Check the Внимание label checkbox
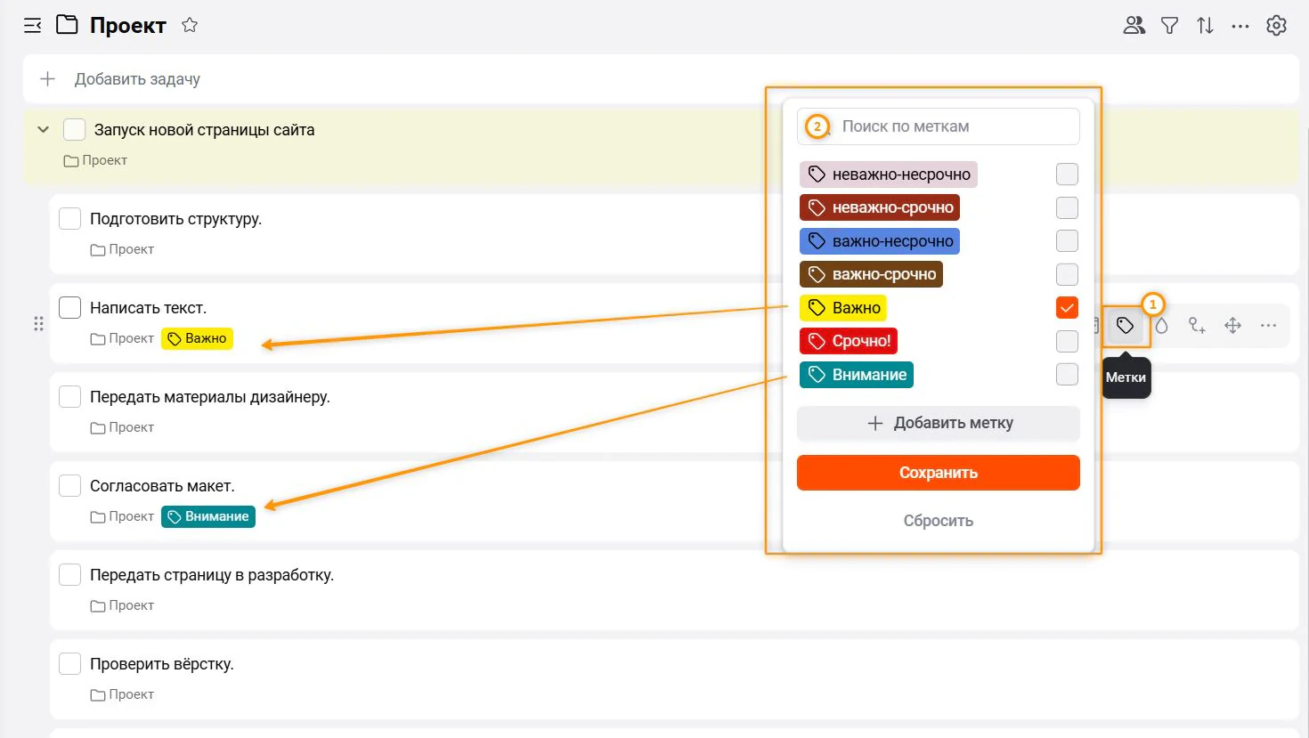 point(1067,375)
